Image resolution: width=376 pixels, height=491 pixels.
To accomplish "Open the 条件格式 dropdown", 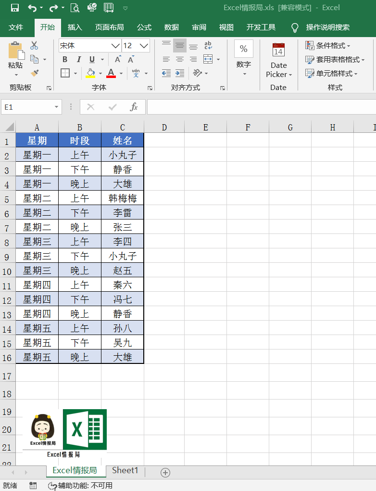I will pos(328,46).
